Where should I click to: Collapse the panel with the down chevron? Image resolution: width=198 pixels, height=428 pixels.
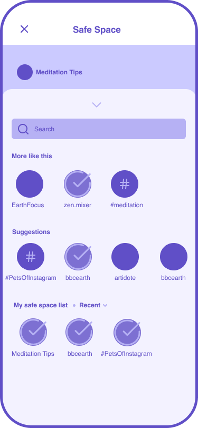point(97,104)
